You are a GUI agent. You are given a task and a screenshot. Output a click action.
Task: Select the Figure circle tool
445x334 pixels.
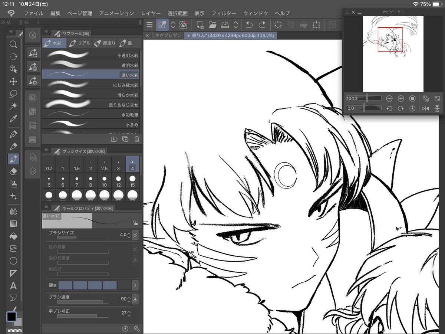[x=13, y=261]
